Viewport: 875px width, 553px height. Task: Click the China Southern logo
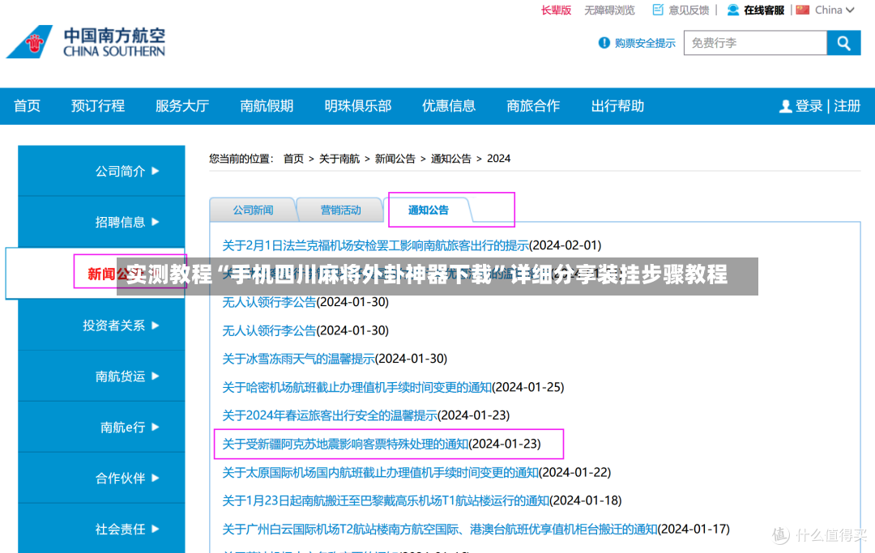click(x=86, y=42)
